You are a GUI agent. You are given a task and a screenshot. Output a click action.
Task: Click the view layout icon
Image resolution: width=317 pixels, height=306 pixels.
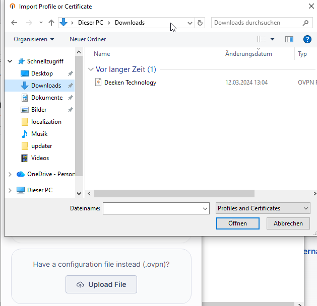(262, 39)
